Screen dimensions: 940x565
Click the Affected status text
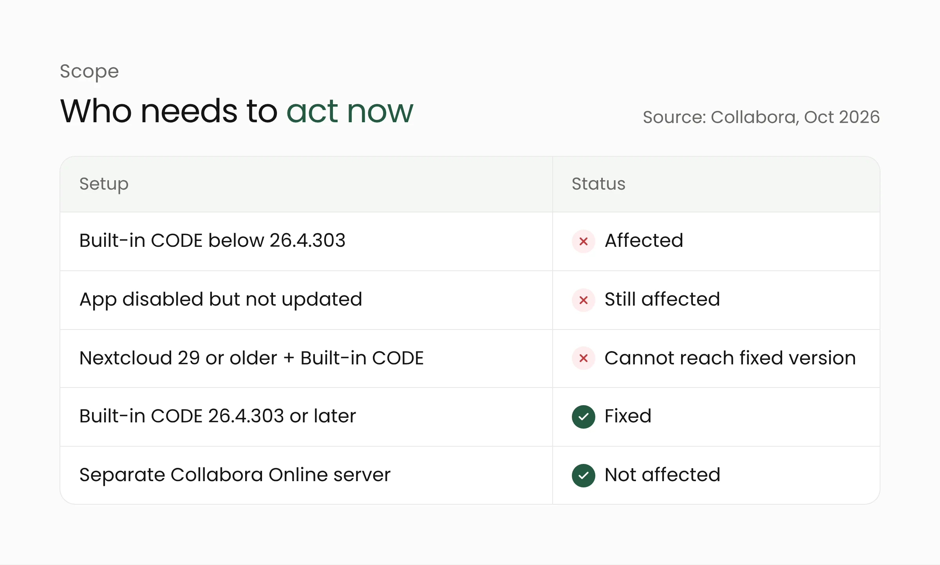click(644, 240)
